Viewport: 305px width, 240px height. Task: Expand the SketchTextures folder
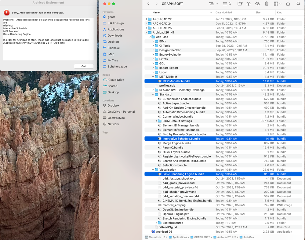[156, 223]
